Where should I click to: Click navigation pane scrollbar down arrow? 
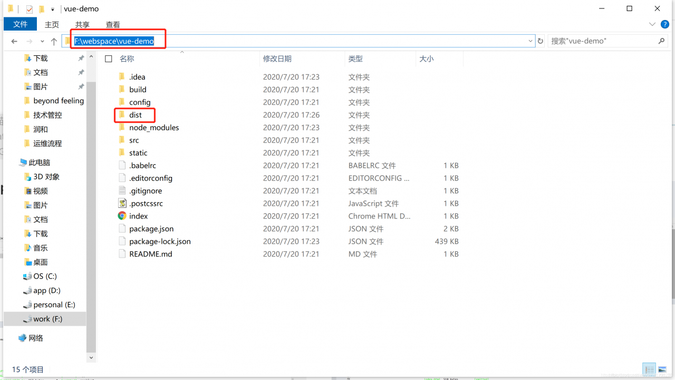pyautogui.click(x=91, y=357)
